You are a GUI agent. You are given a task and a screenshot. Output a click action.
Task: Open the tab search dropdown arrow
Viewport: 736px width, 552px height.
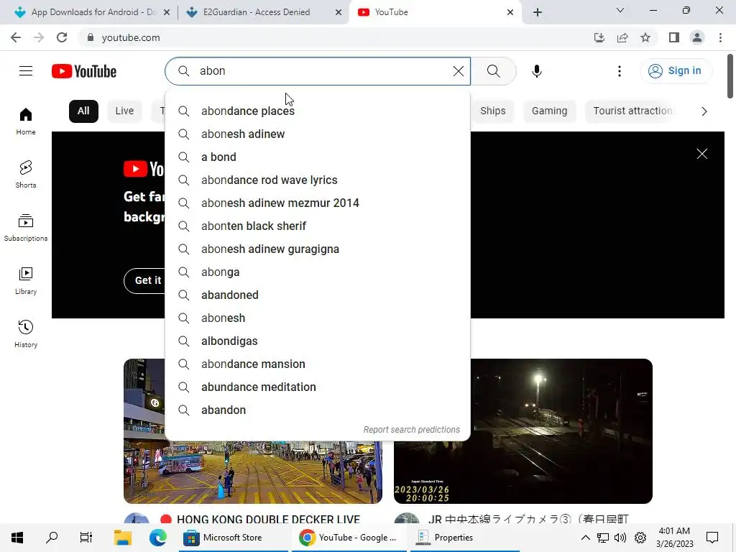point(620,10)
